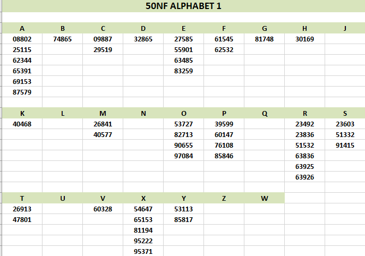The width and height of the screenshot is (365, 256).
Task: Click the cell containing 40468
Action: (22, 124)
